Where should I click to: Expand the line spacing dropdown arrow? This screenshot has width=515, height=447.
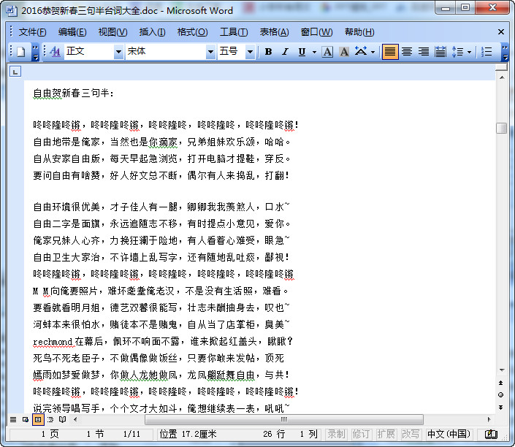click(470, 52)
